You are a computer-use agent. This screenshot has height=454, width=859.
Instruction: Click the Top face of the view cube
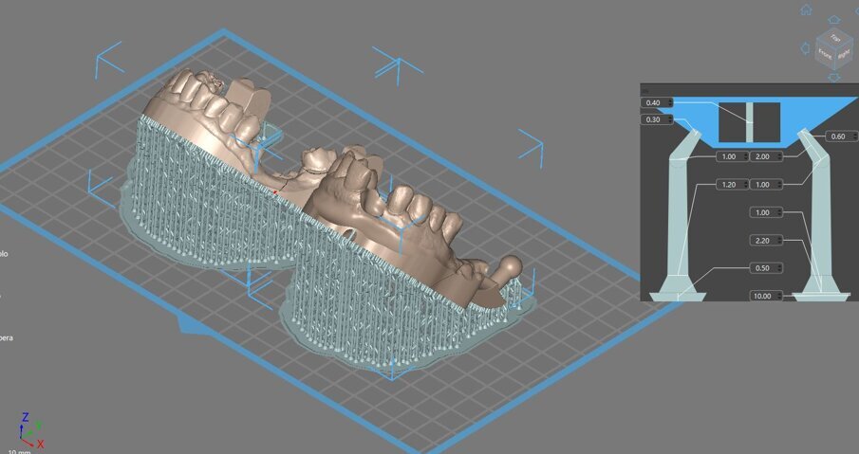(835, 38)
